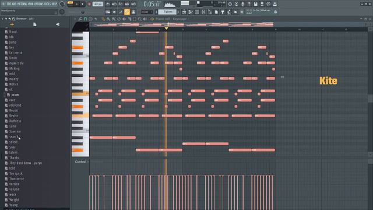
Task: Open piano roll main menu arrow
Action: tap(75, 19)
